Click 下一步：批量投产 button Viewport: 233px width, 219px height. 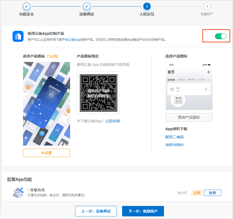point(143,211)
